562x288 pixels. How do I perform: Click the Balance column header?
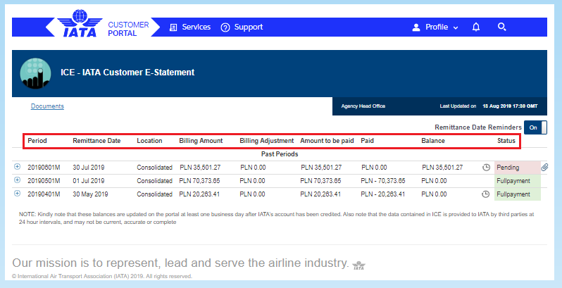(433, 141)
